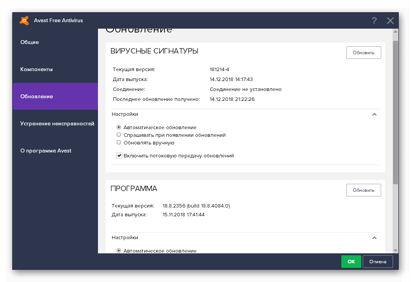The width and height of the screenshot is (411, 282).
Task: Open help via the question mark icon
Action: tap(374, 21)
